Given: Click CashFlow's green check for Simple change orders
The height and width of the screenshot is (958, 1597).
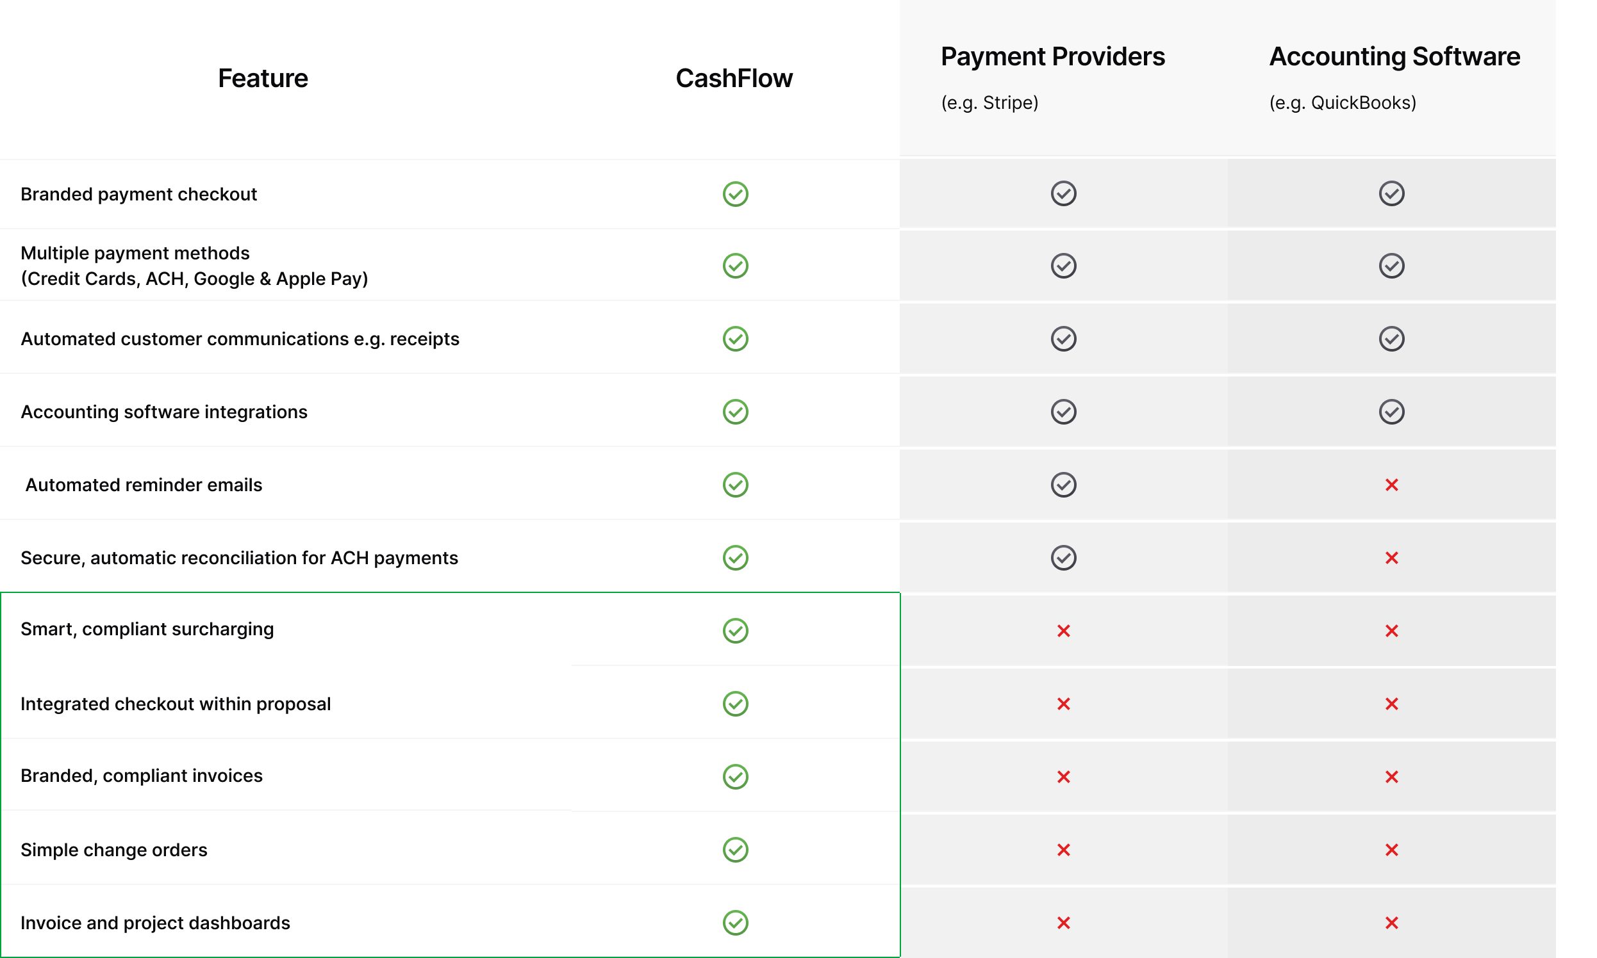Looking at the screenshot, I should (x=735, y=850).
